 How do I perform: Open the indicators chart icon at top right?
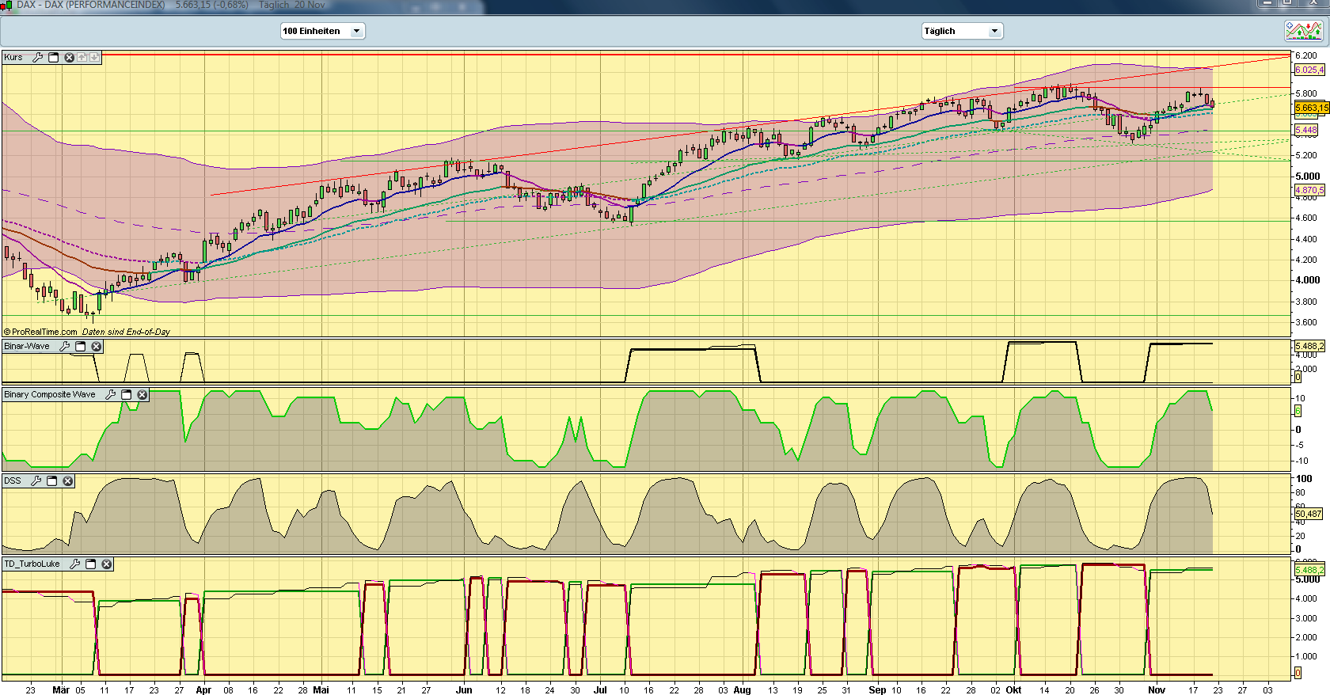pos(1303,31)
